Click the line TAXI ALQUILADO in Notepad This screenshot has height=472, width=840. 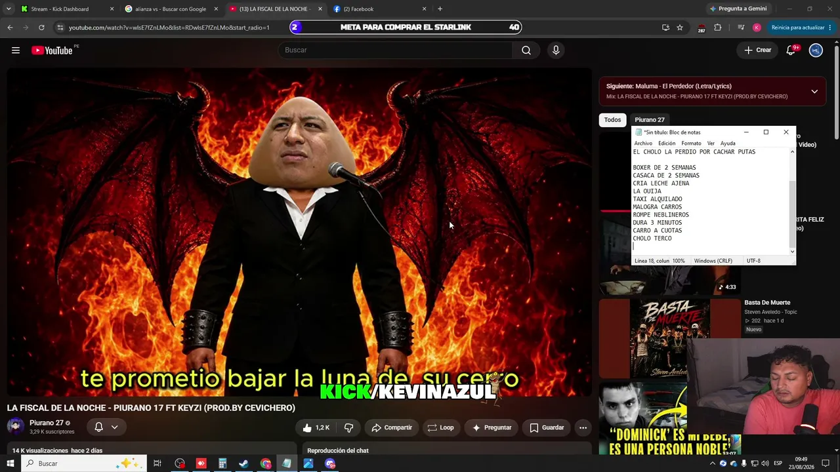pos(658,199)
